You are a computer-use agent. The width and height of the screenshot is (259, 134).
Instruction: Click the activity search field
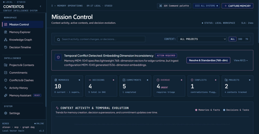click(x=100, y=39)
